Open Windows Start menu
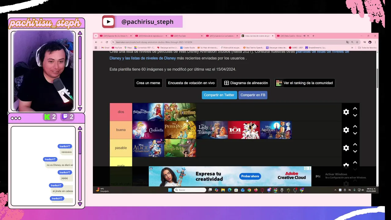 coord(170,190)
